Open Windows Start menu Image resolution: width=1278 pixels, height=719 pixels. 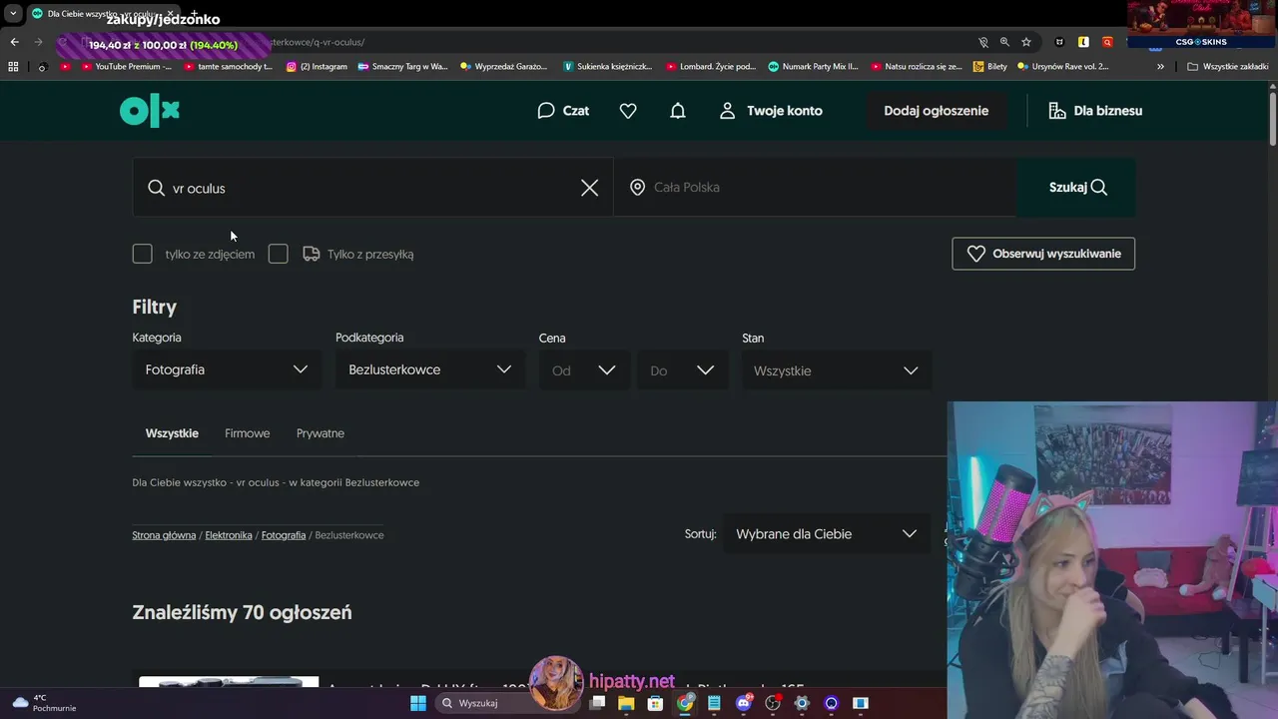click(x=418, y=703)
